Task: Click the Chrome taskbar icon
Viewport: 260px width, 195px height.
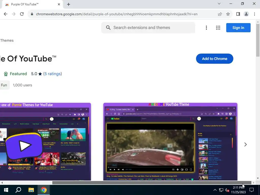Action: coord(44,190)
